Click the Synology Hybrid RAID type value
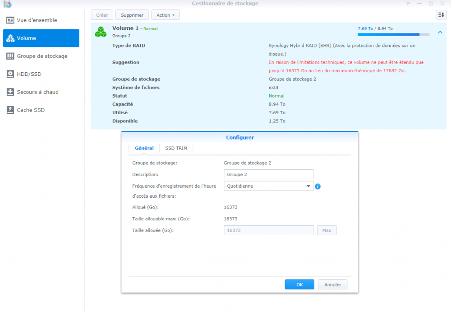Screen dimensions: 451x311 click(x=342, y=50)
